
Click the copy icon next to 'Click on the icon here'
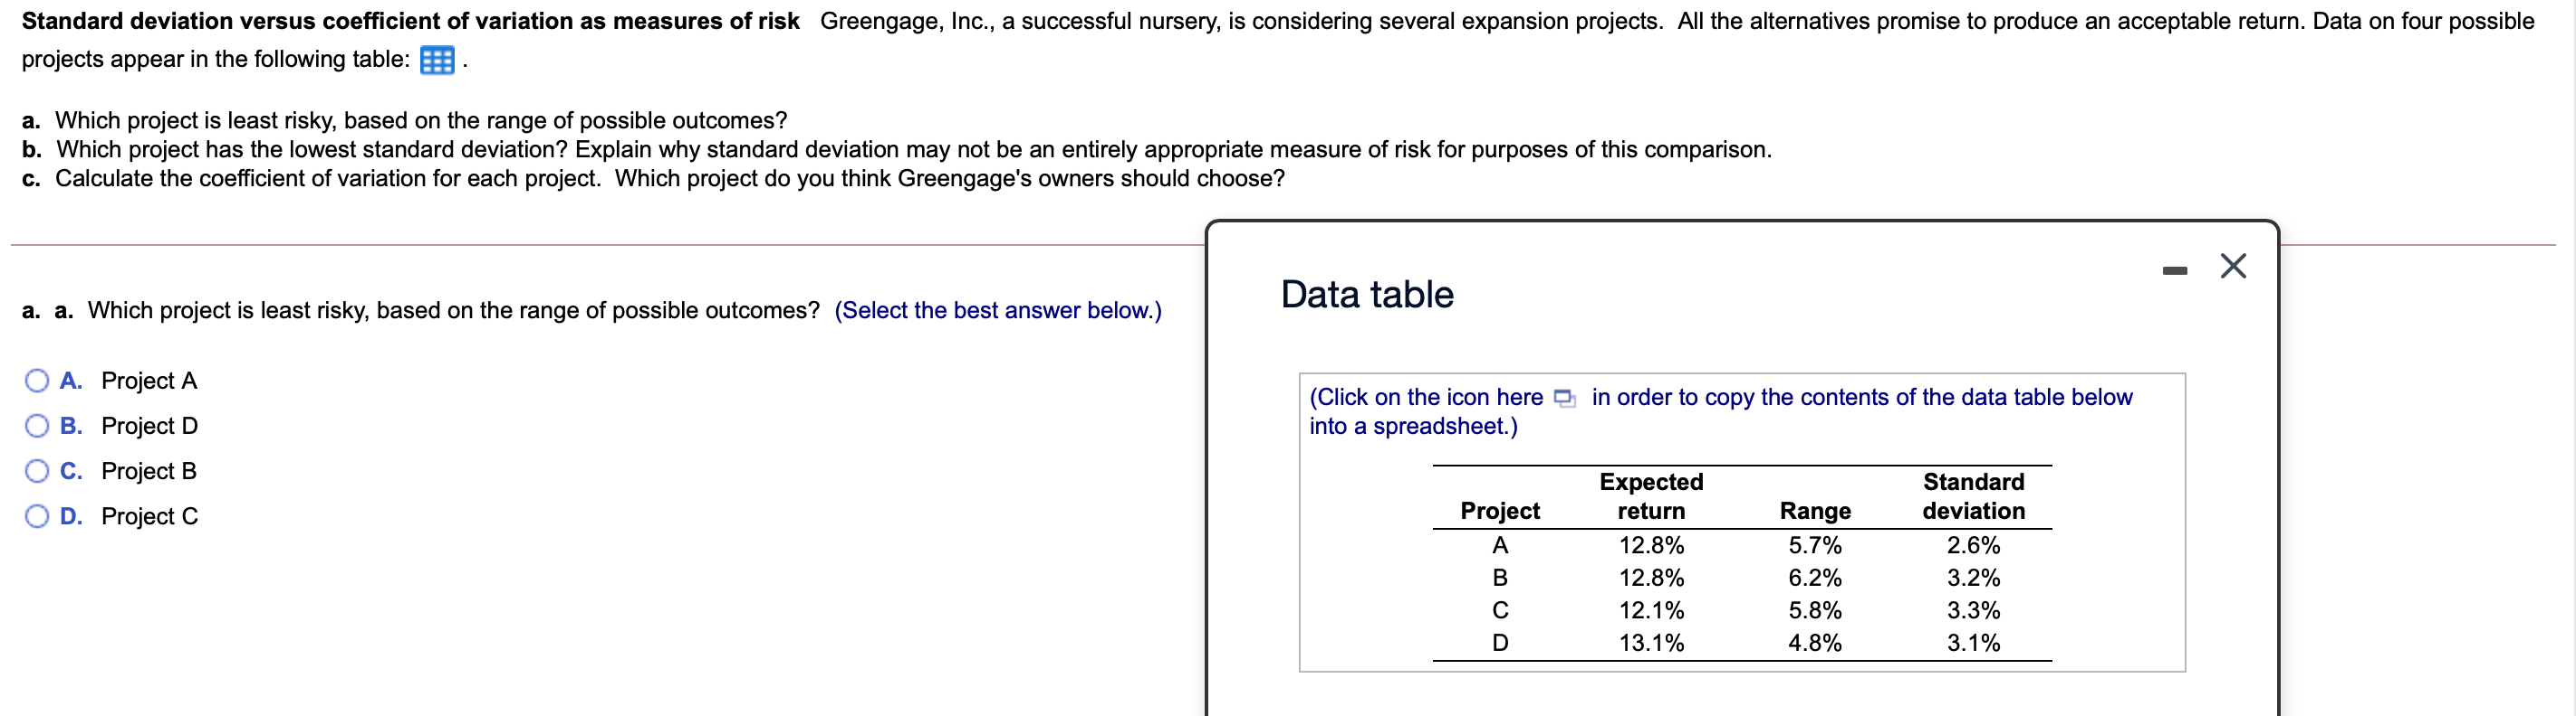pos(1565,398)
